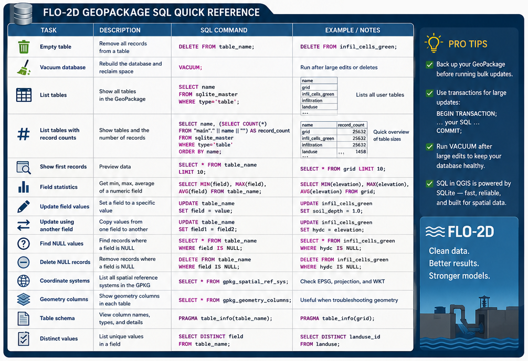Viewport: 528px width, 361px height.
Task: Click the hash record counts icon
Action: coord(24,134)
